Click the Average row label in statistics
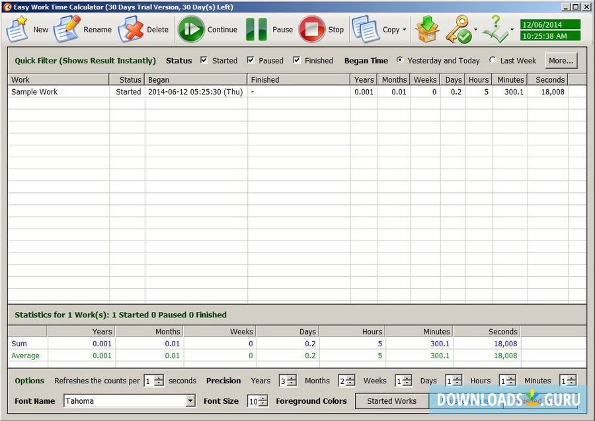Viewport: 595px width, 421px height. pyautogui.click(x=25, y=356)
